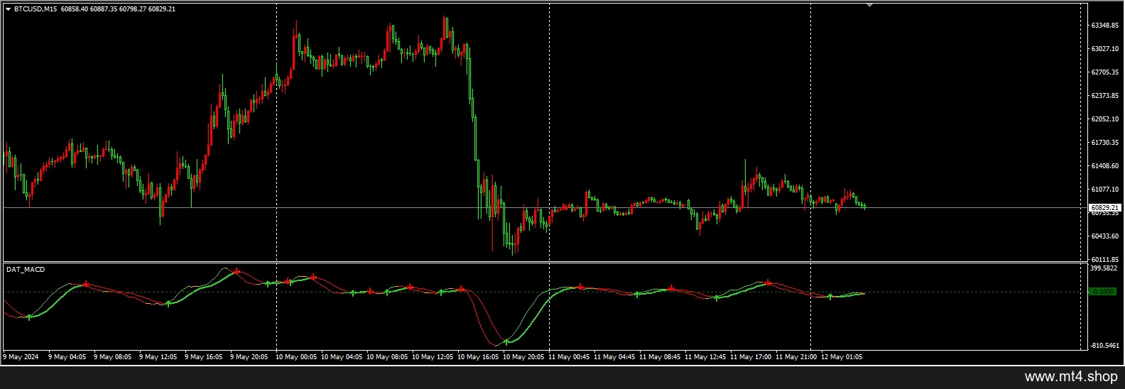Click price scale value 60111.85
This screenshot has width=1125, height=389.
click(1104, 260)
